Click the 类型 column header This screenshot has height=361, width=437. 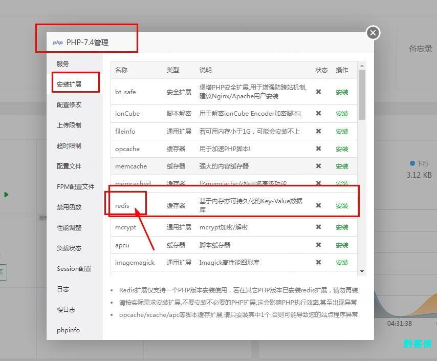(x=173, y=70)
